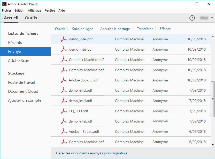Click the PDF icon next to CQ_SEO.pdf
This screenshot has height=159, width=215.
pos(64,111)
